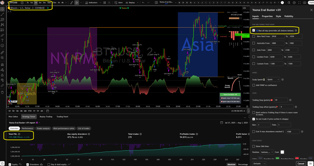This screenshot has width=314, height=166.
Task: Enable the London From checkbox
Action: pos(254,57)
